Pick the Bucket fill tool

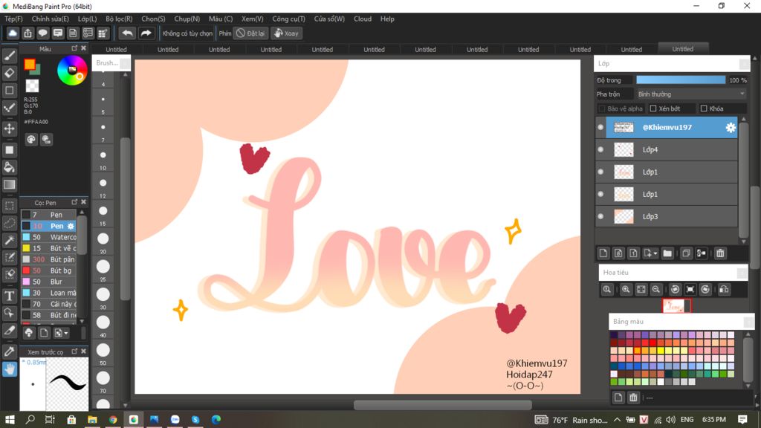(x=9, y=167)
